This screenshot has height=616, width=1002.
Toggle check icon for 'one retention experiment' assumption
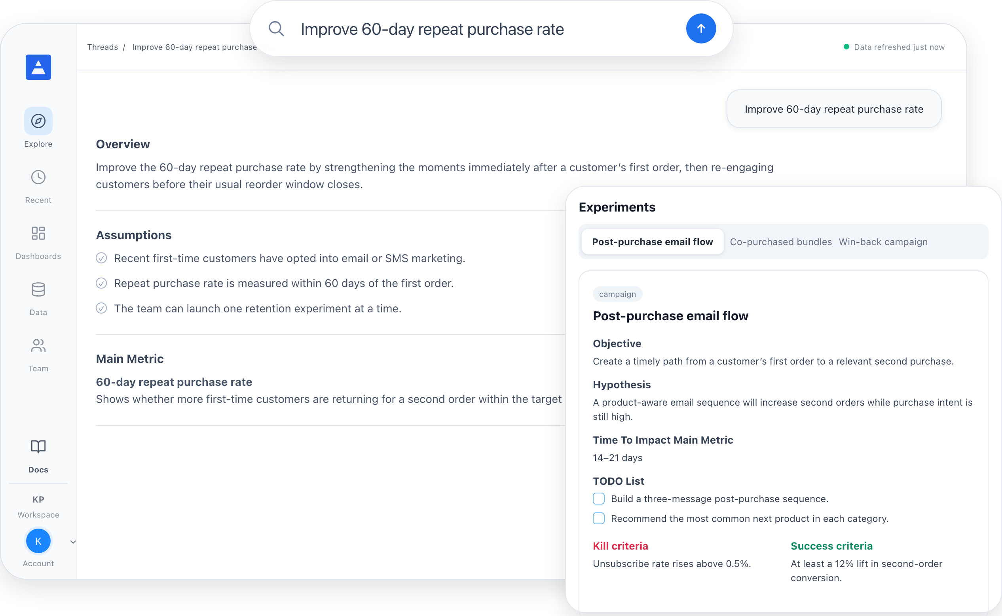click(x=101, y=308)
